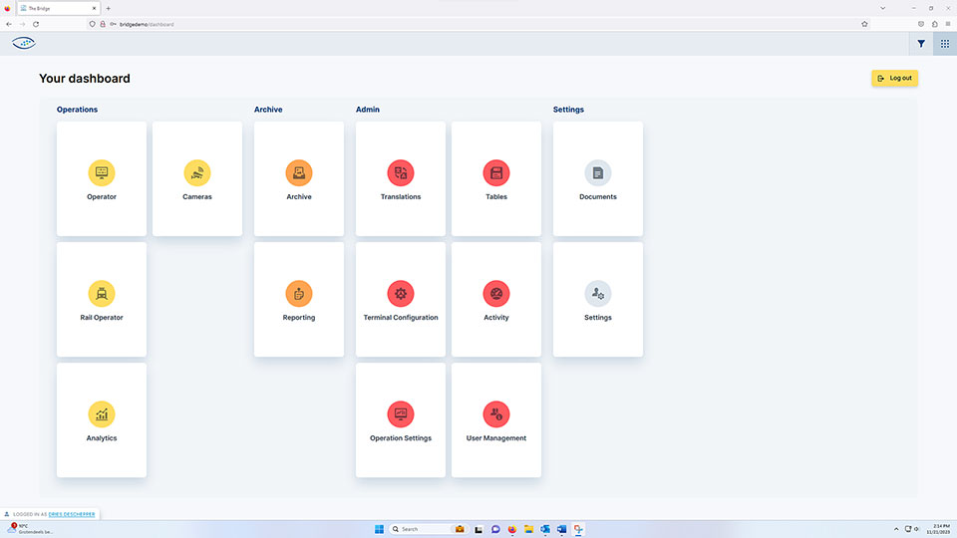Open the Operator tile icon
The height and width of the screenshot is (538, 957).
(102, 172)
